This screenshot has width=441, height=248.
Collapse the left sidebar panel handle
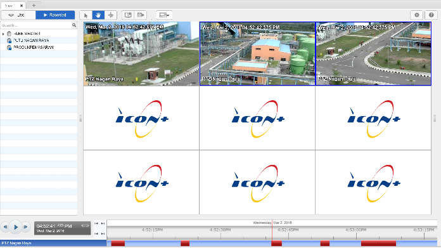pyautogui.click(x=80, y=118)
